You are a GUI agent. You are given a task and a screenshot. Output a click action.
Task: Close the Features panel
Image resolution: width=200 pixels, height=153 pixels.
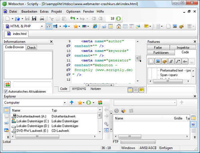pos(195,42)
